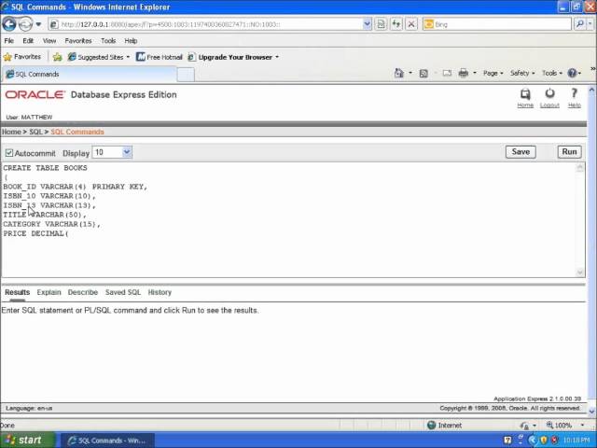Click the tray help question icon
Image resolution: width=597 pixels, height=448 pixels.
click(507, 441)
